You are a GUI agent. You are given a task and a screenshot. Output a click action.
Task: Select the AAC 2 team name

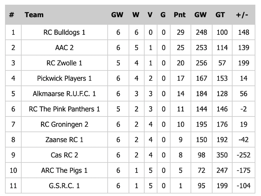[x=64, y=48]
